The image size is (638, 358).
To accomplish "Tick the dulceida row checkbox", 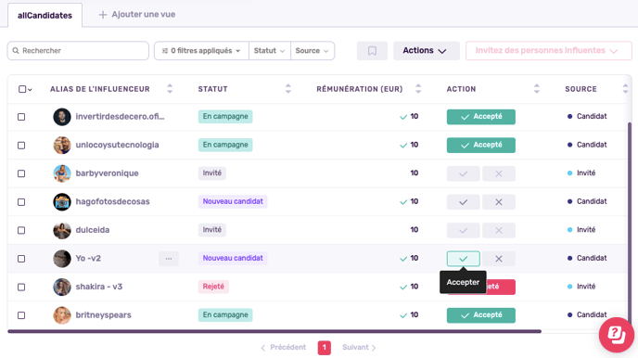I will pos(21,230).
